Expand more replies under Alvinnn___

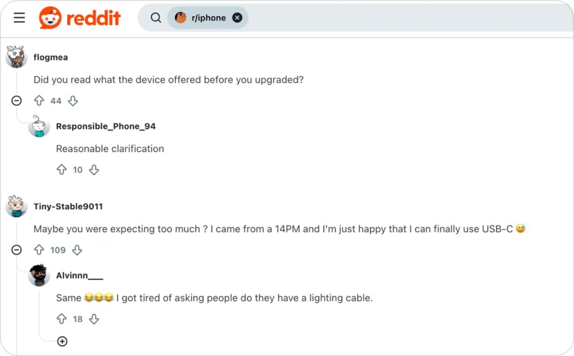coord(62,341)
